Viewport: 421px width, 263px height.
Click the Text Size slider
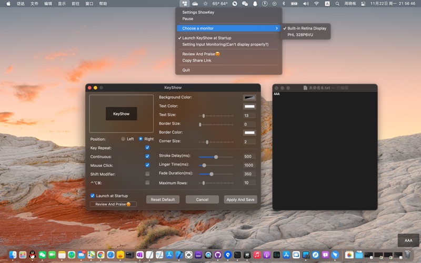pos(216,116)
